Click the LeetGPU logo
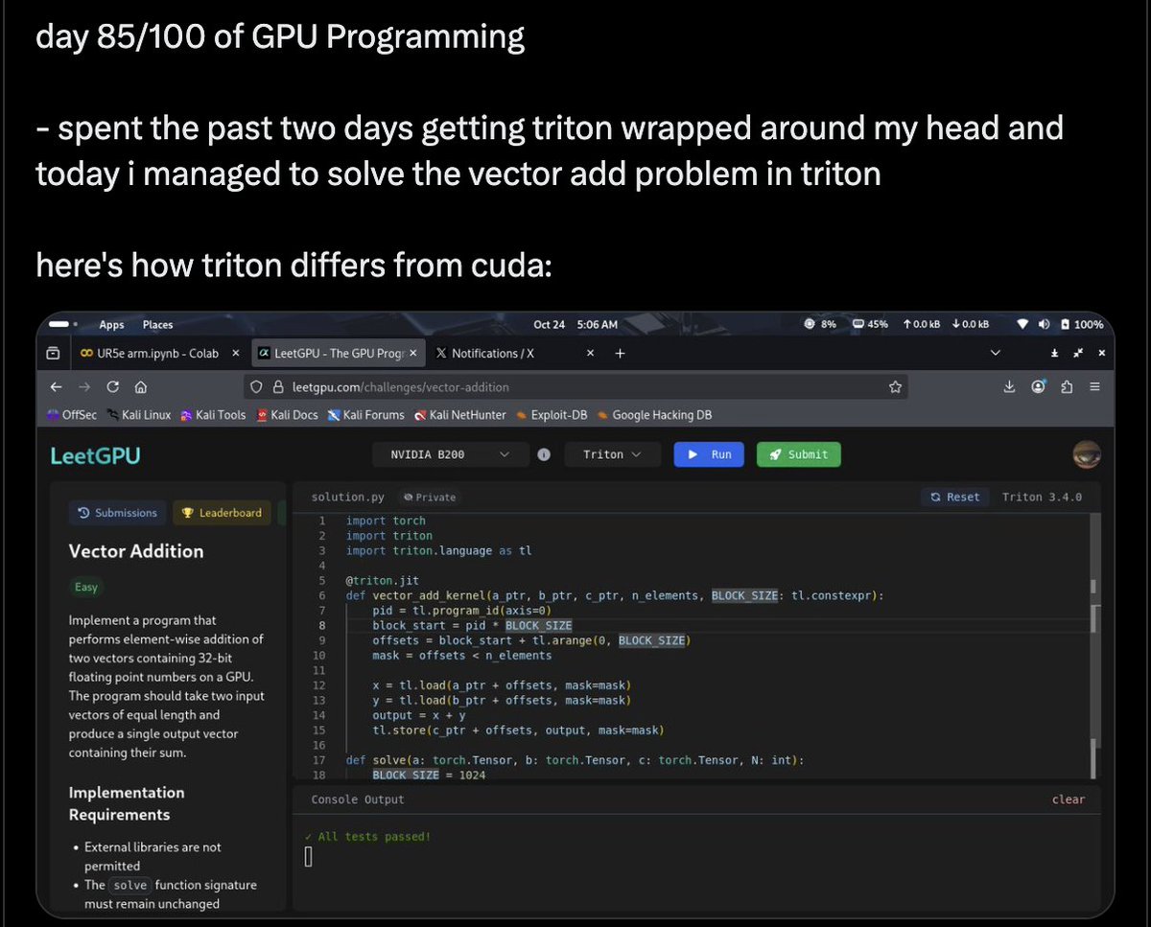This screenshot has height=927, width=1151. (x=95, y=455)
